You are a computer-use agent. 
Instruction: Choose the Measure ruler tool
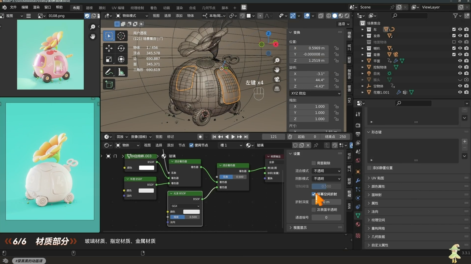121,72
